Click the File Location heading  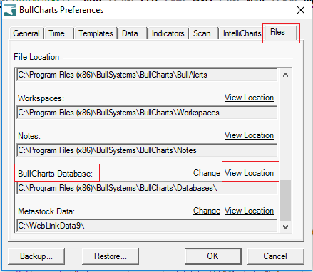36,57
